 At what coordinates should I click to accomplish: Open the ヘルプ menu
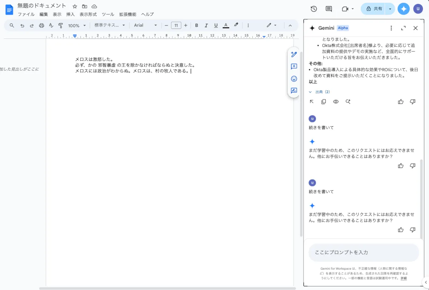[x=147, y=14]
